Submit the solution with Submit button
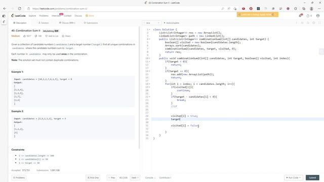This screenshot has height=182, width=324. (x=312, y=177)
